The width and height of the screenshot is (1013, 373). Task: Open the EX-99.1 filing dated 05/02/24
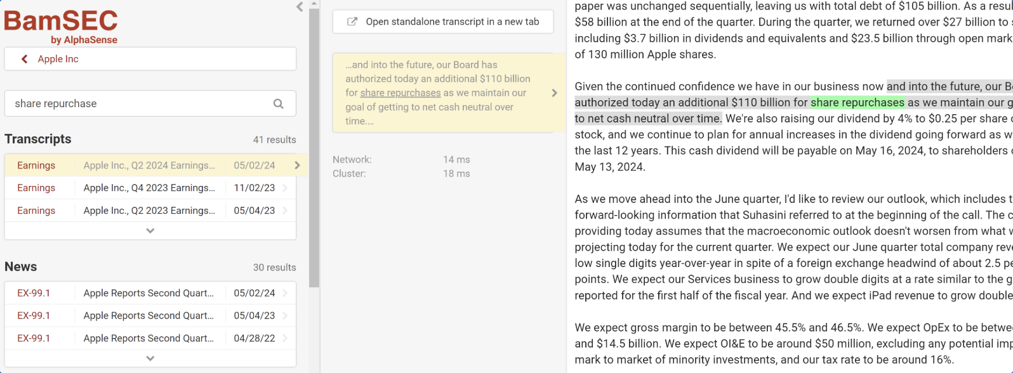(x=150, y=292)
